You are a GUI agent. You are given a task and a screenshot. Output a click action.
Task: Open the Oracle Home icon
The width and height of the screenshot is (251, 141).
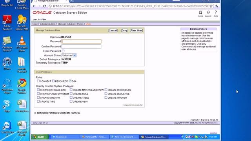(x=200, y=13)
